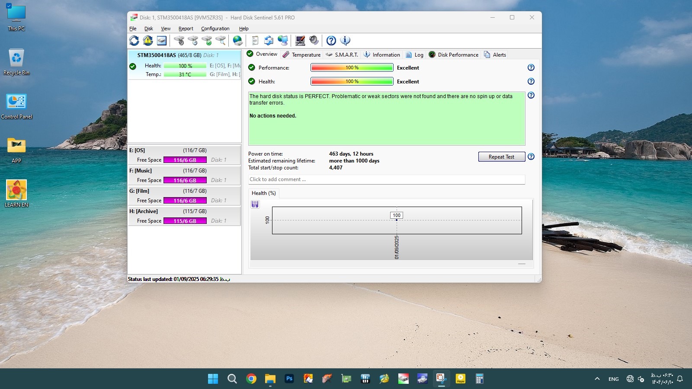This screenshot has height=389, width=692.
Task: Click the send report by e-mail icon
Action: pos(269,41)
